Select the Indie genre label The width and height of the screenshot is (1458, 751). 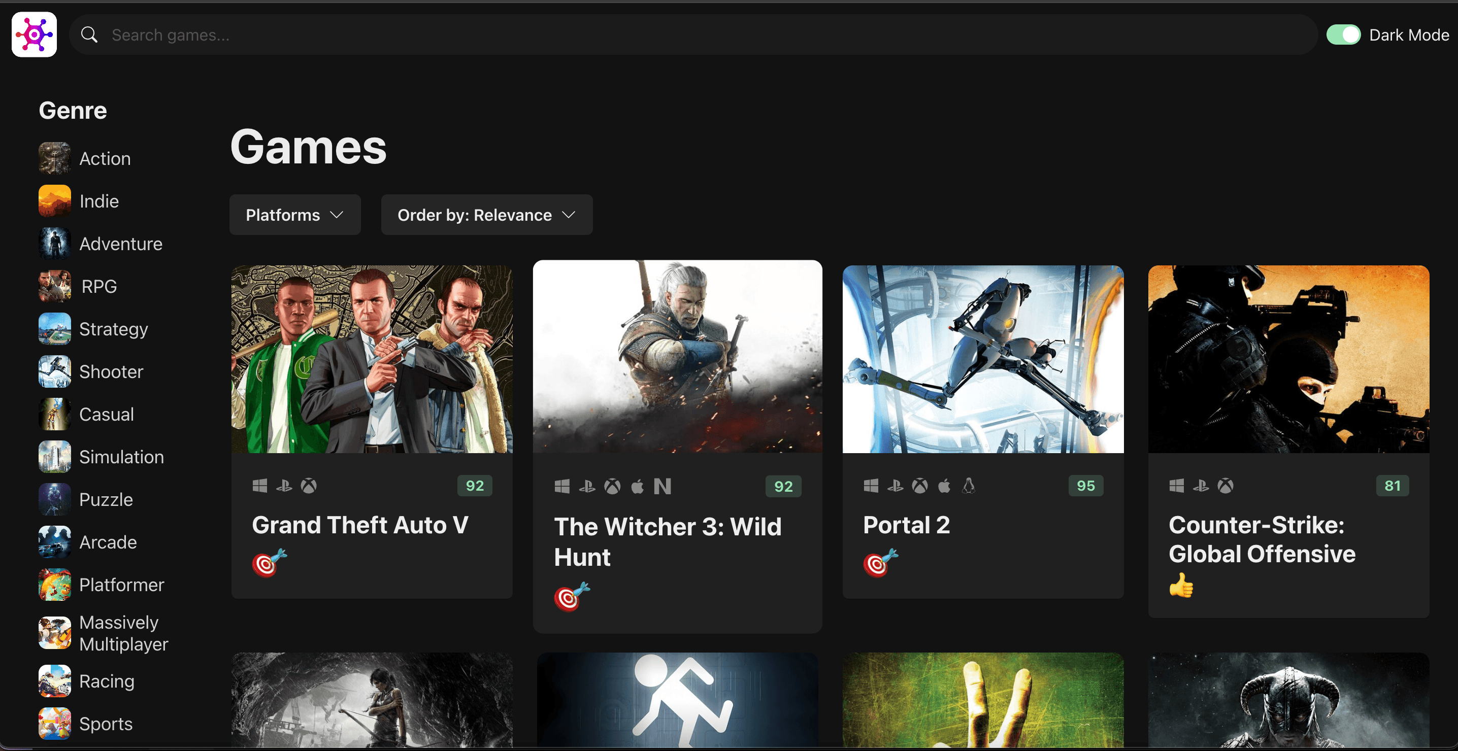click(x=99, y=201)
